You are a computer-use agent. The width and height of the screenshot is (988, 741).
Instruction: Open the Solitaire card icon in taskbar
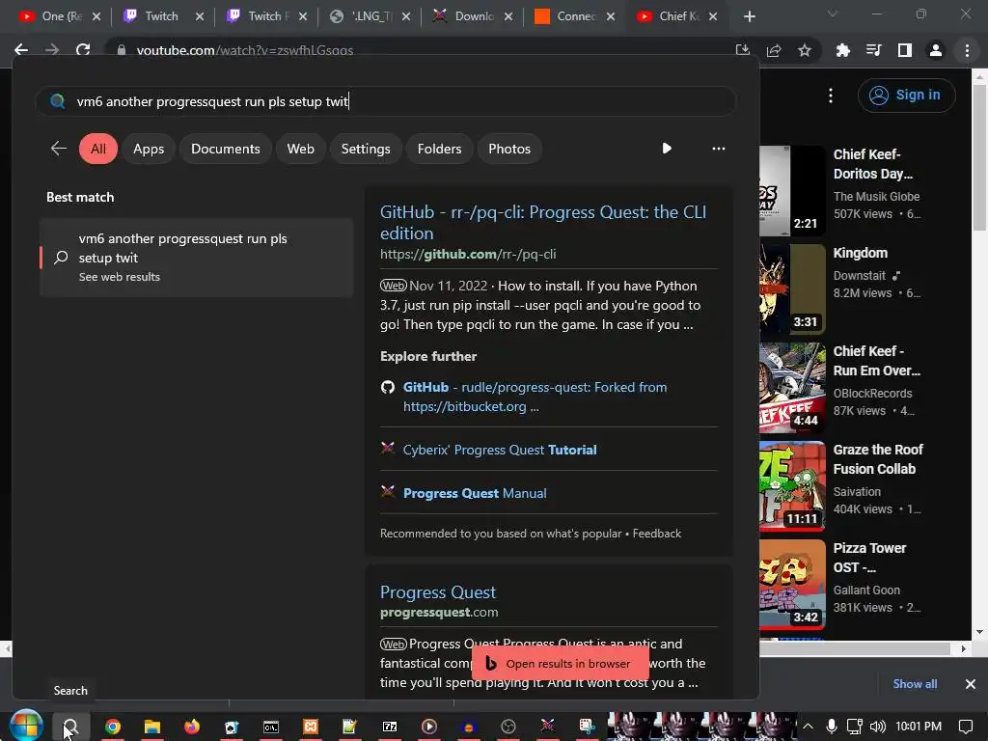[232, 727]
